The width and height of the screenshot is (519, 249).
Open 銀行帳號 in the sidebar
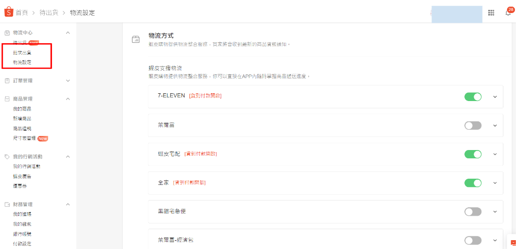(x=22, y=234)
